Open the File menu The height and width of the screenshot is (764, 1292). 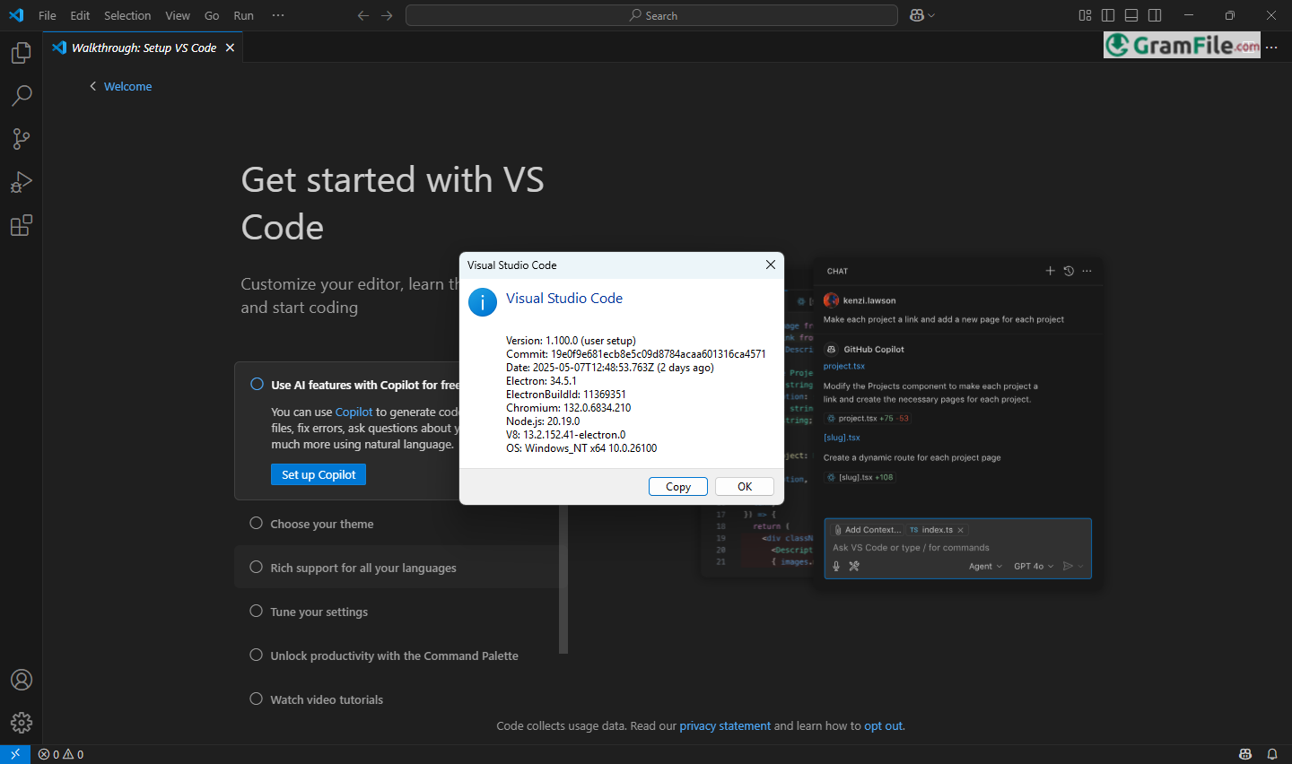tap(48, 15)
